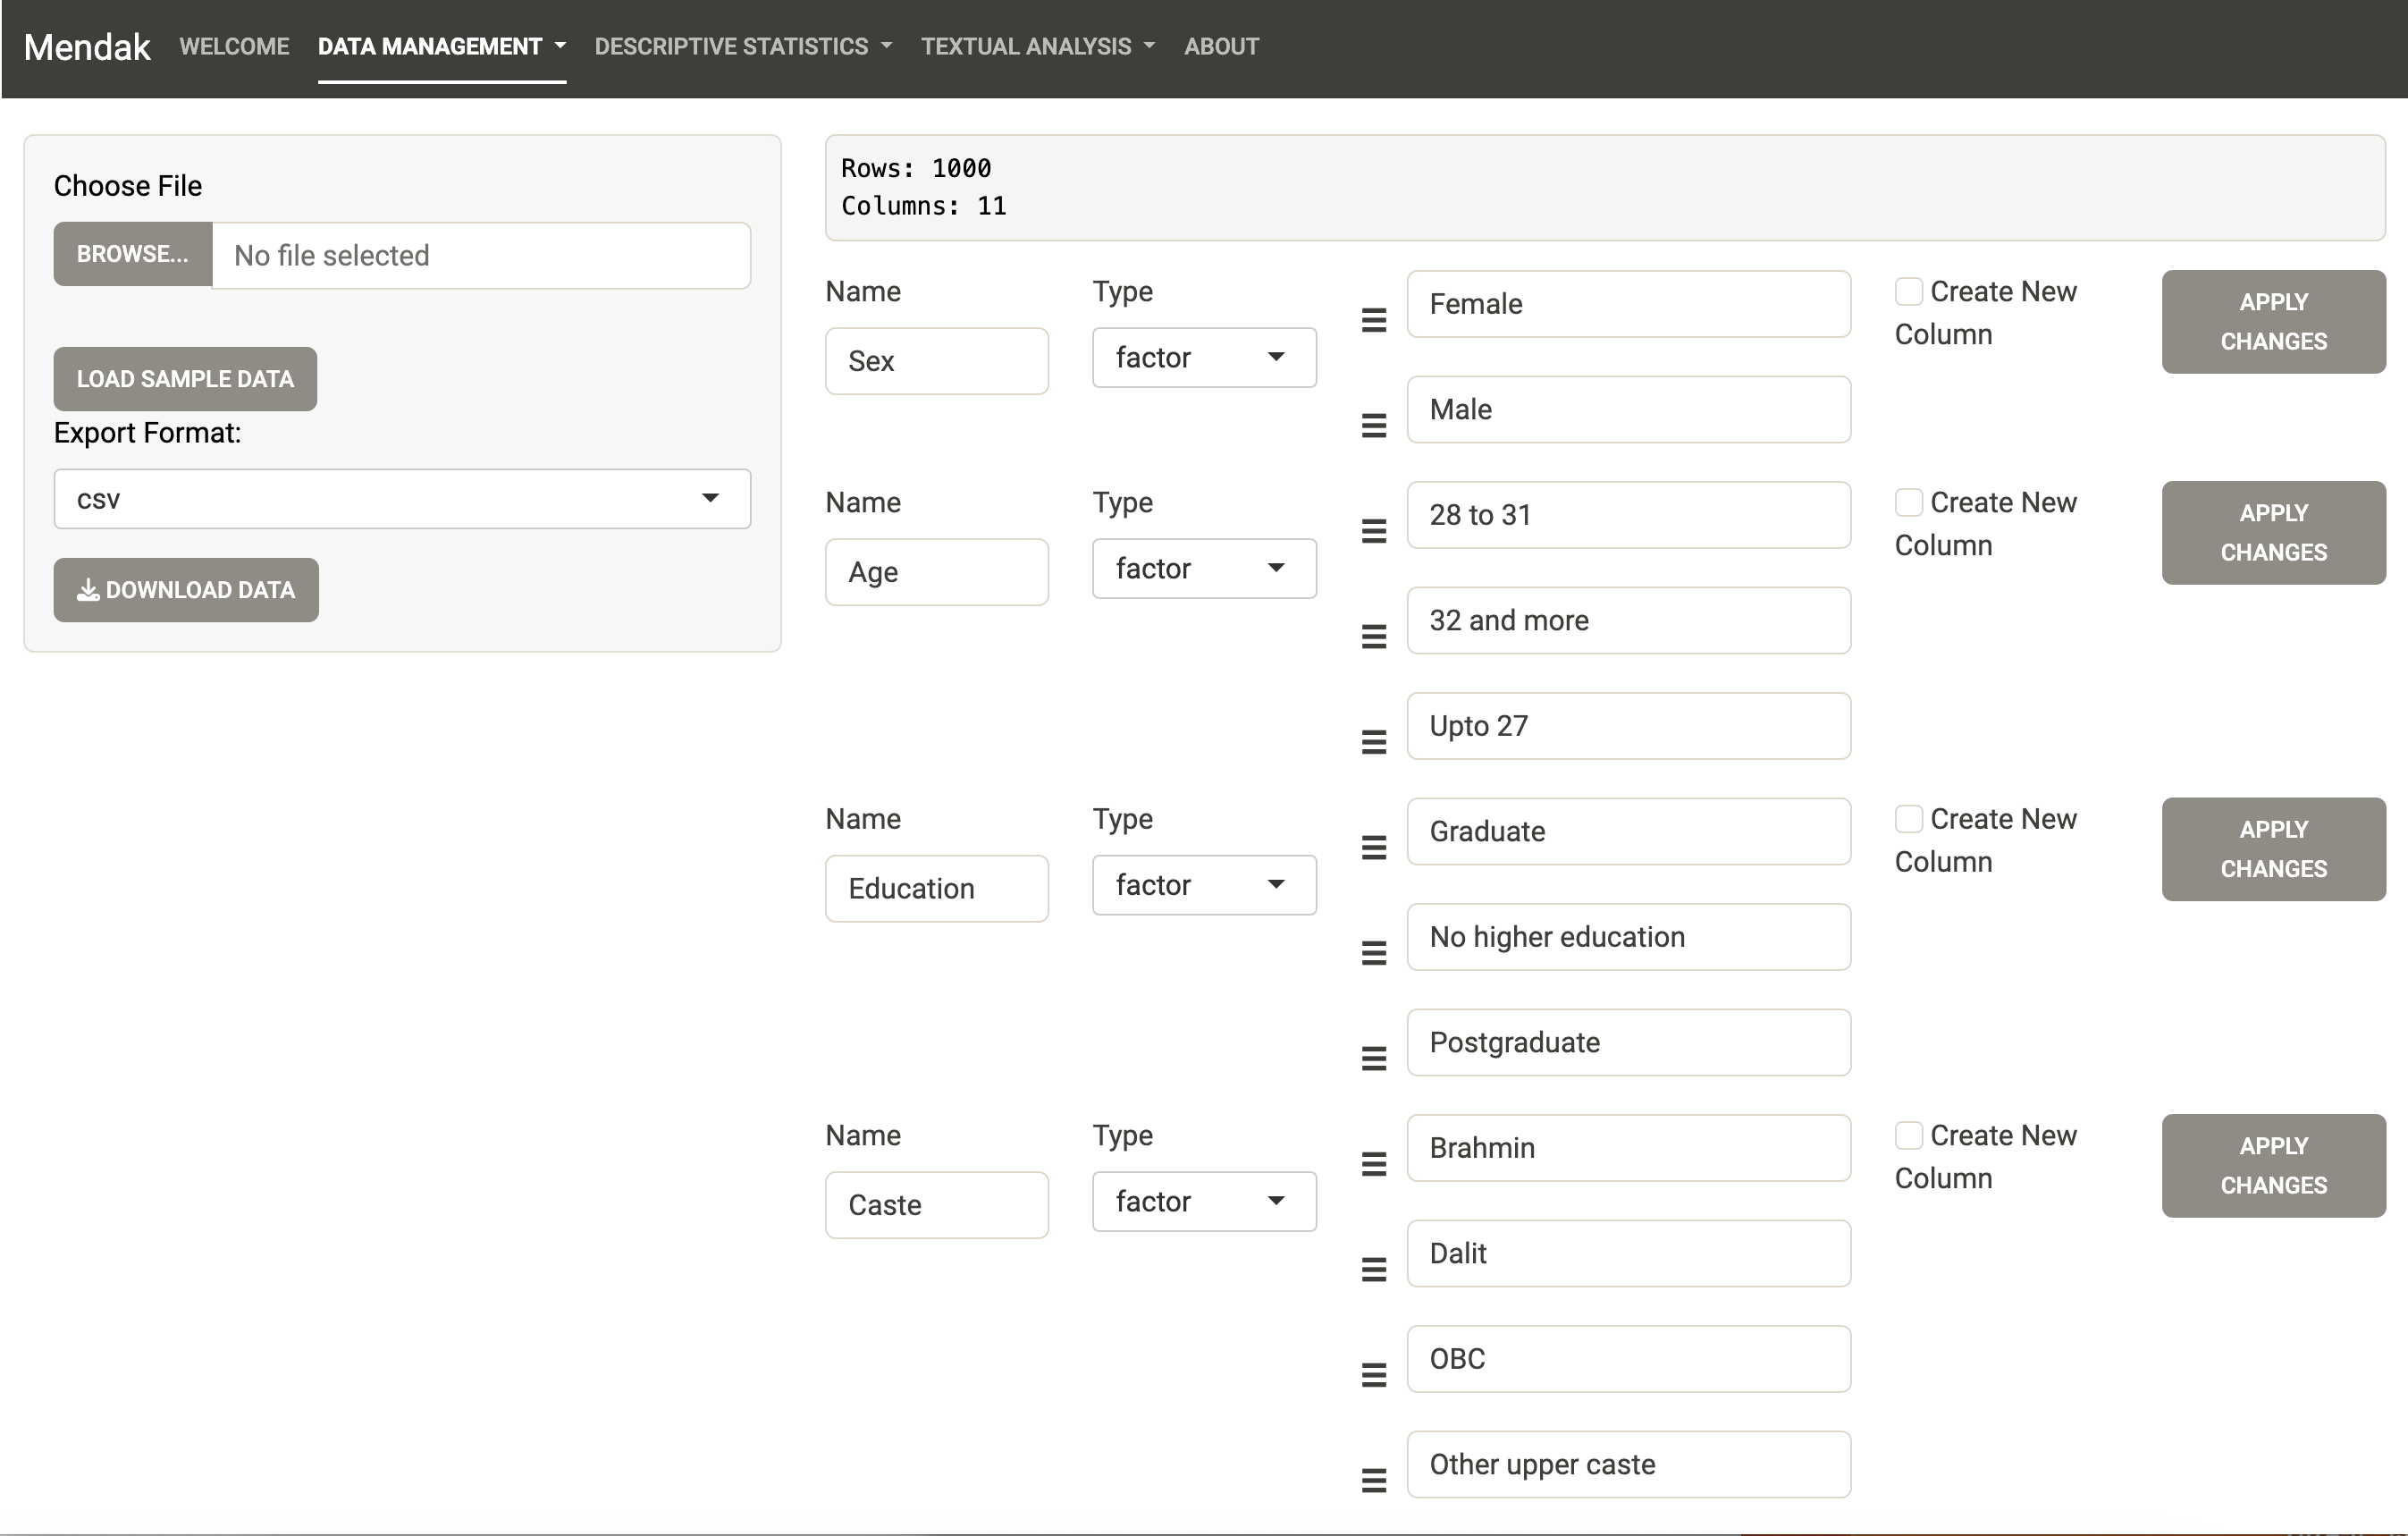Viewport: 2408px width, 1536px height.
Task: Open the Type dropdown for Age
Action: click(x=1204, y=568)
